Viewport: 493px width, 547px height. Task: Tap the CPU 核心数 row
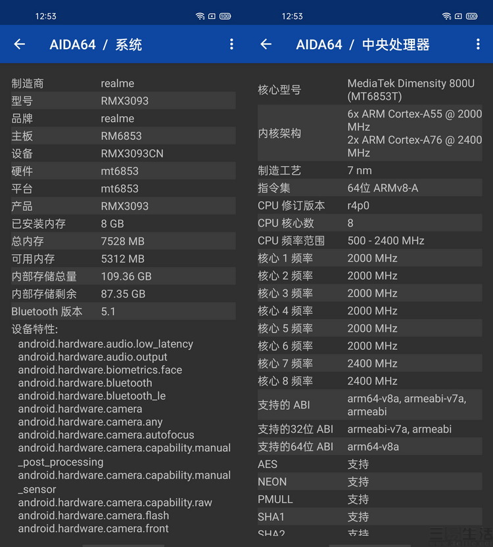pos(369,223)
